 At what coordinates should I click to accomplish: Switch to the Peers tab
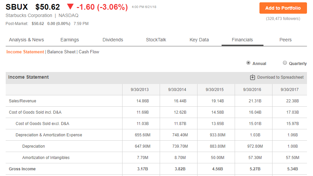pyautogui.click(x=286, y=40)
